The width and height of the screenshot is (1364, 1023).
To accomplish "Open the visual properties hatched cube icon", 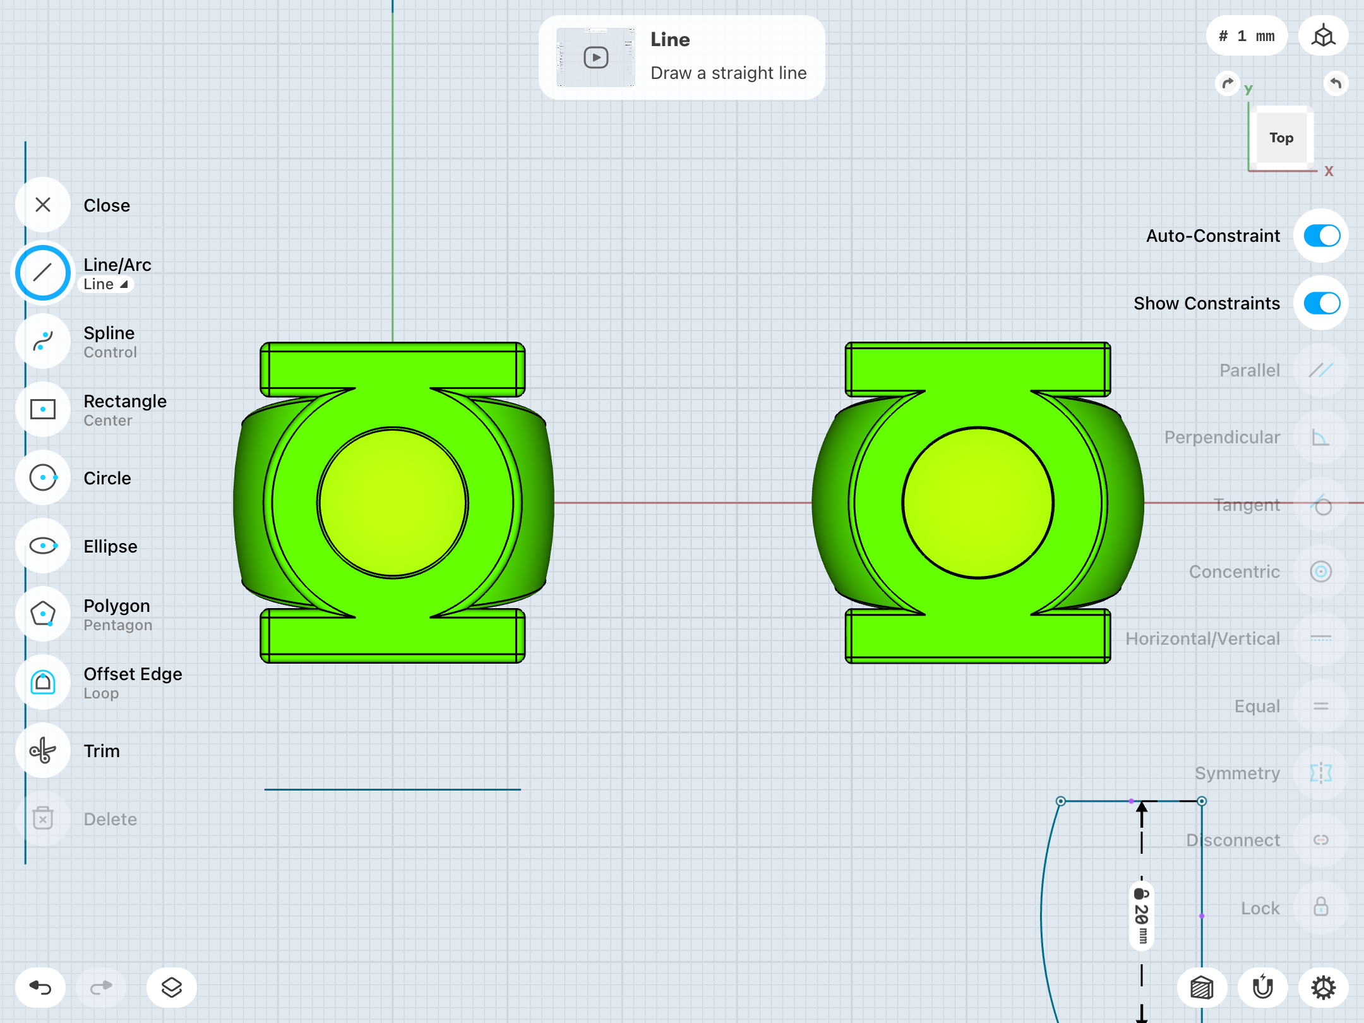I will pyautogui.click(x=1202, y=988).
